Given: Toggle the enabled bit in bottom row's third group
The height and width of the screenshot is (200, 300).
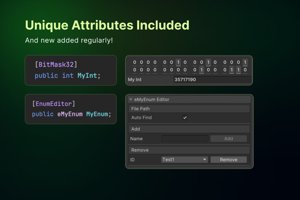Looking at the screenshot, I should tap(201, 70).
